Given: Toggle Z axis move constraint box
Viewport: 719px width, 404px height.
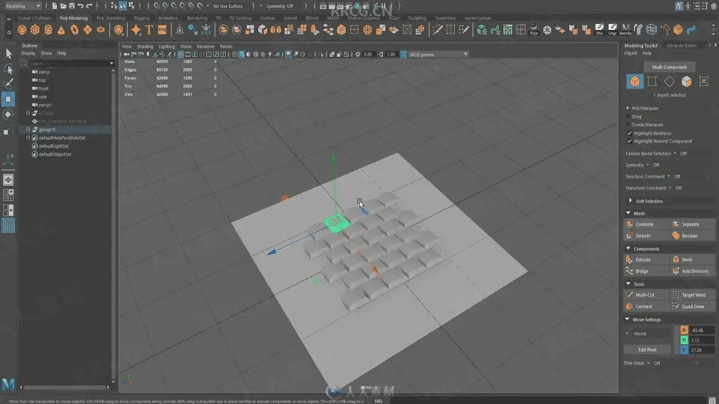Looking at the screenshot, I should (684, 350).
